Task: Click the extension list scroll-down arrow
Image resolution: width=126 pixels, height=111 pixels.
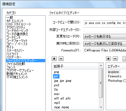Action: click(101, 107)
